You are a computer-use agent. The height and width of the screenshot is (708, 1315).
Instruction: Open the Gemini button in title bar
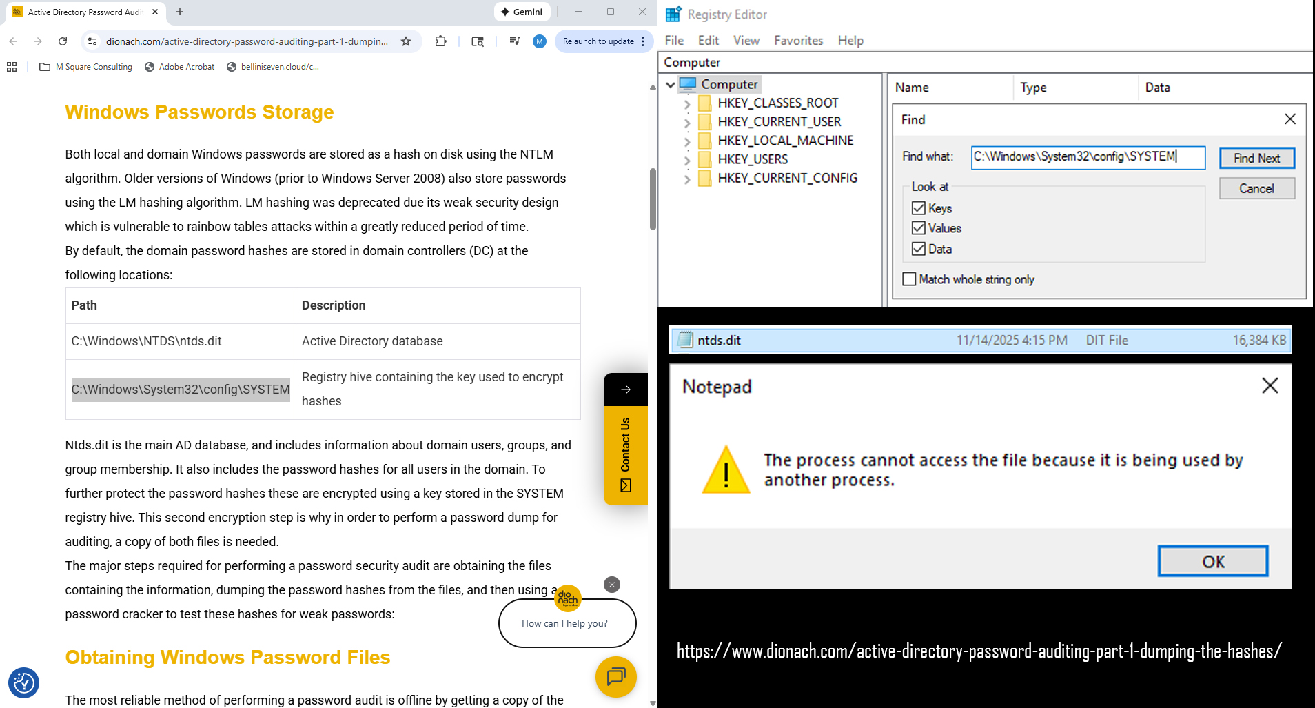[522, 12]
